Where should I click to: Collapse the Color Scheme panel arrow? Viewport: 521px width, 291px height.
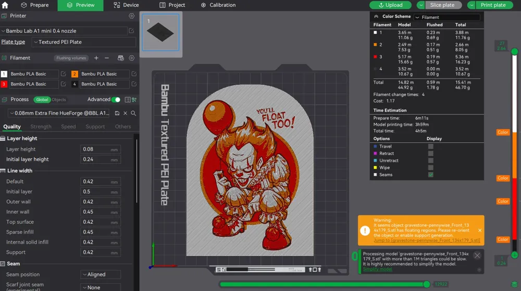(376, 16)
